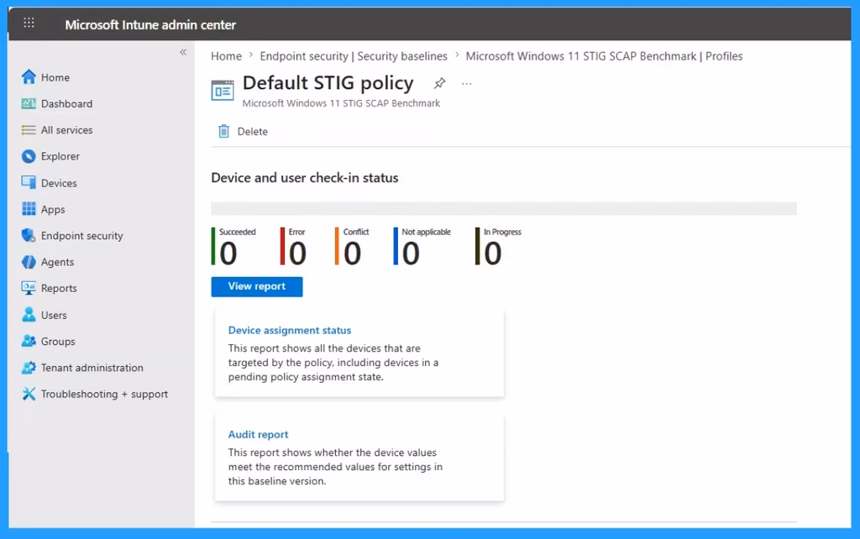Image resolution: width=860 pixels, height=539 pixels.
Task: Click the Groups people icon
Action: 29,341
